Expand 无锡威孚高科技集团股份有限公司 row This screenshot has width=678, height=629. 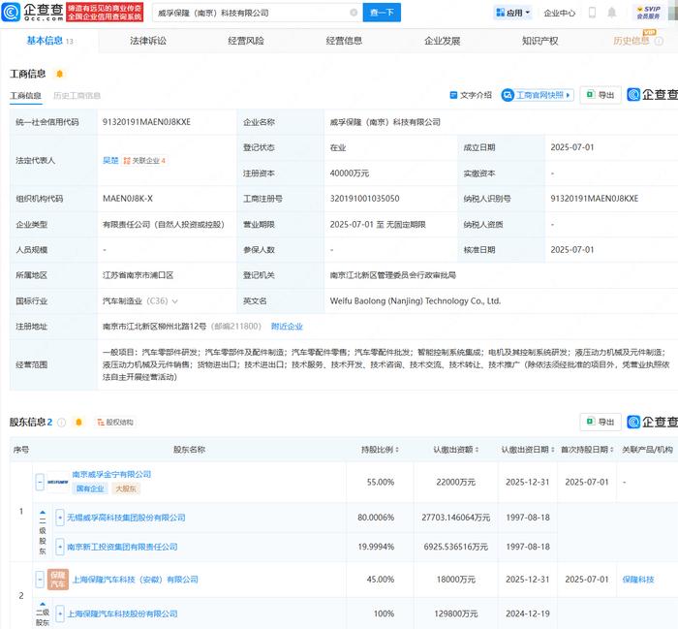(60, 518)
